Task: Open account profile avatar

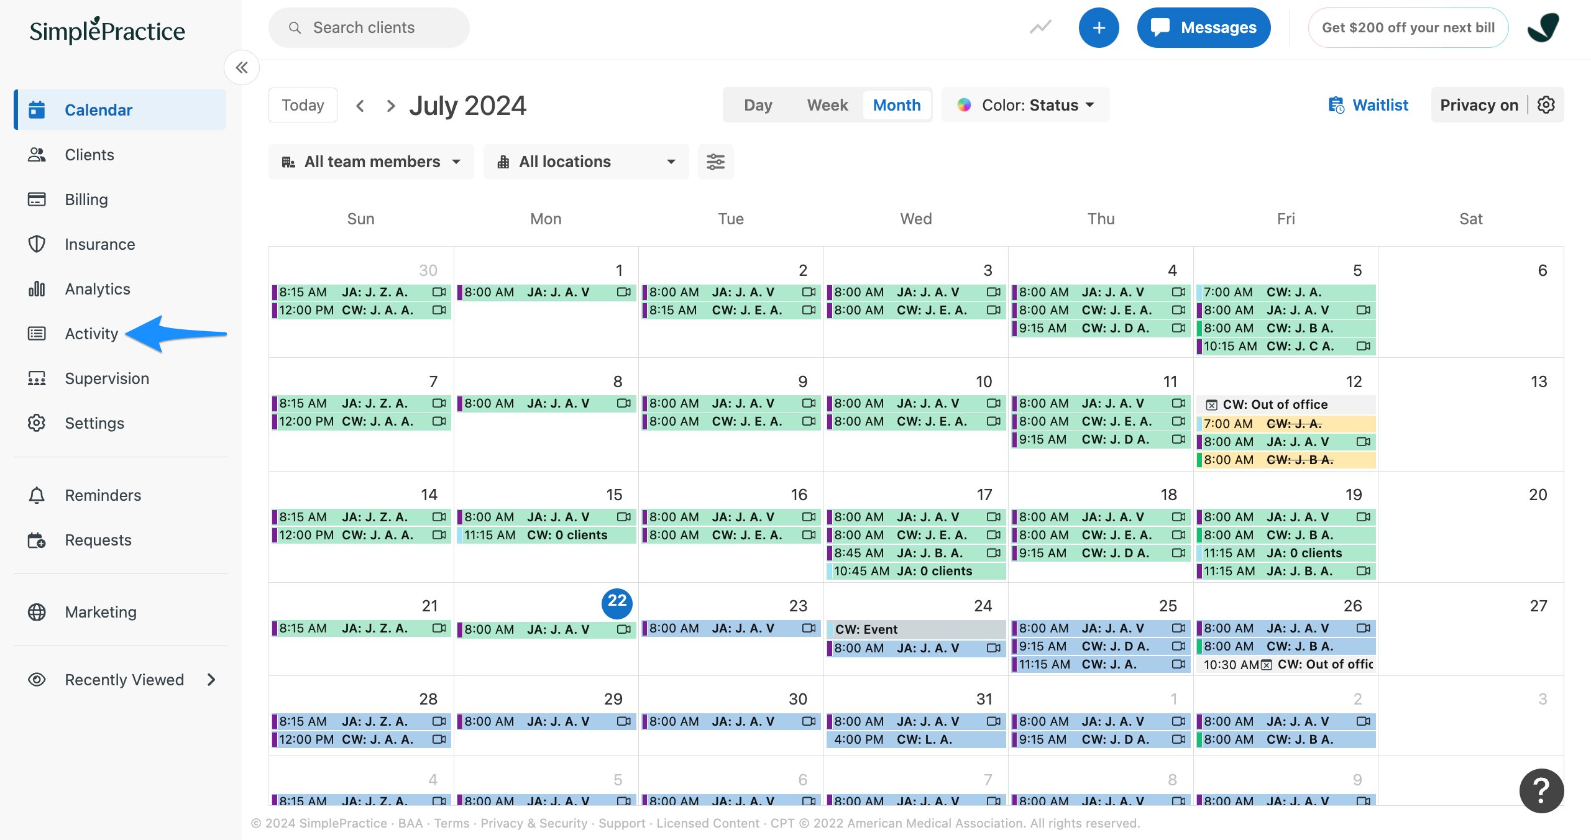Action: tap(1544, 28)
